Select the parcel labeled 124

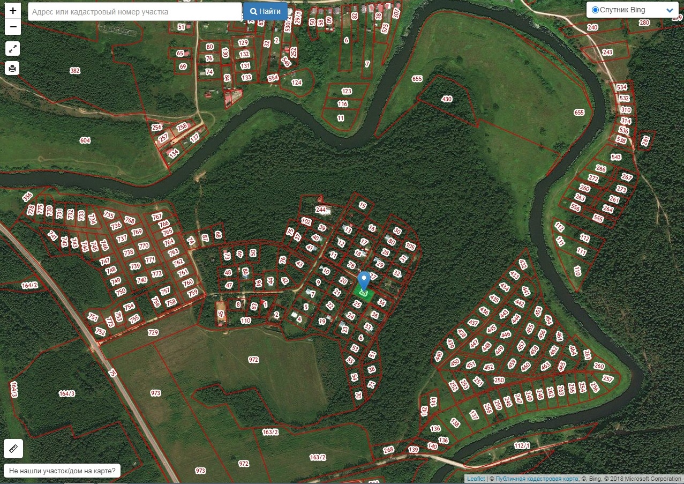pyautogui.click(x=297, y=83)
